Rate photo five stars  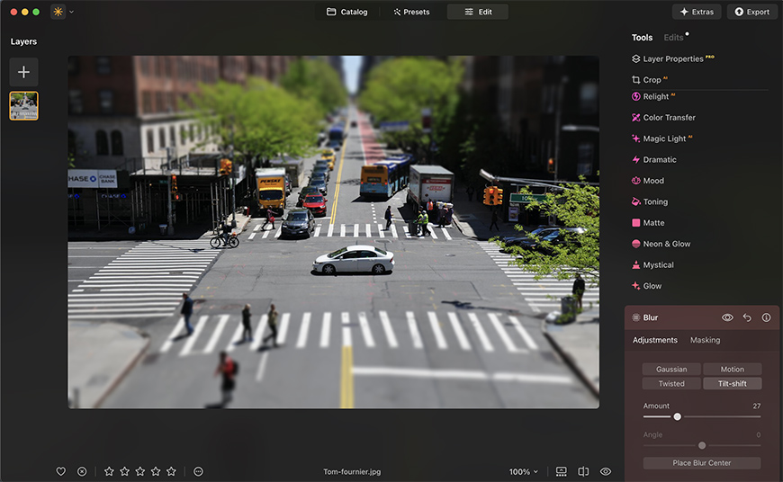point(171,471)
